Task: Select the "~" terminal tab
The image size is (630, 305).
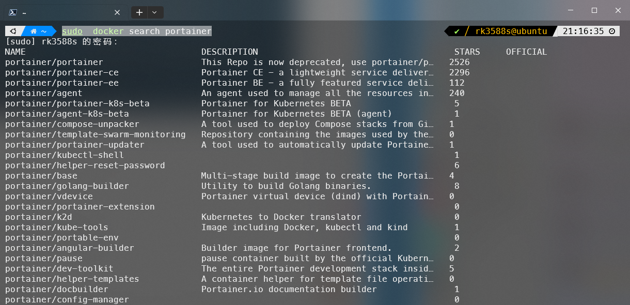Action: (x=62, y=12)
